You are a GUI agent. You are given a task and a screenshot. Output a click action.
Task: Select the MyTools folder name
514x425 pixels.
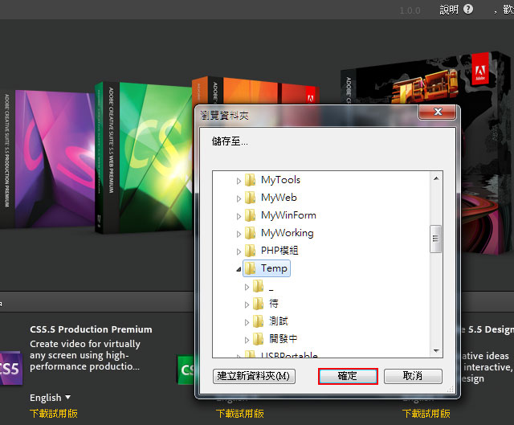[x=280, y=180]
